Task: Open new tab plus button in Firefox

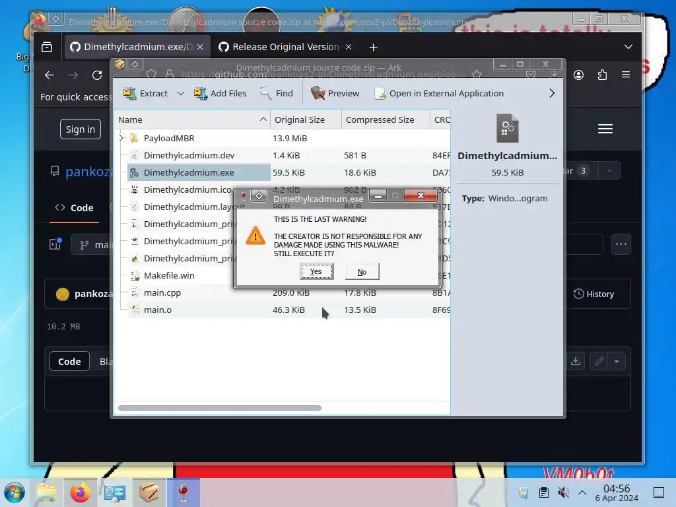Action: coord(374,47)
